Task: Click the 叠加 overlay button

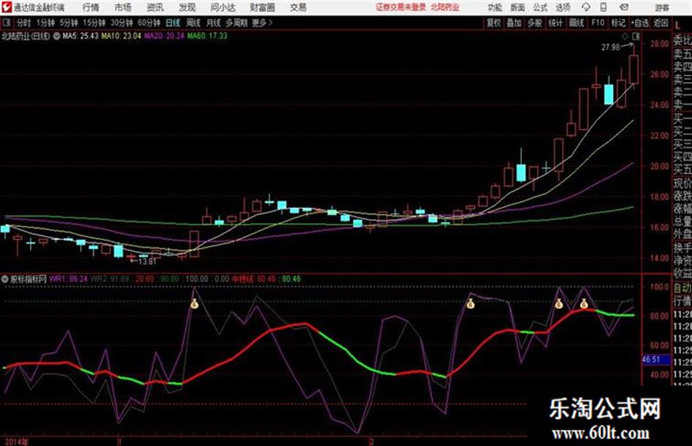Action: tap(514, 23)
